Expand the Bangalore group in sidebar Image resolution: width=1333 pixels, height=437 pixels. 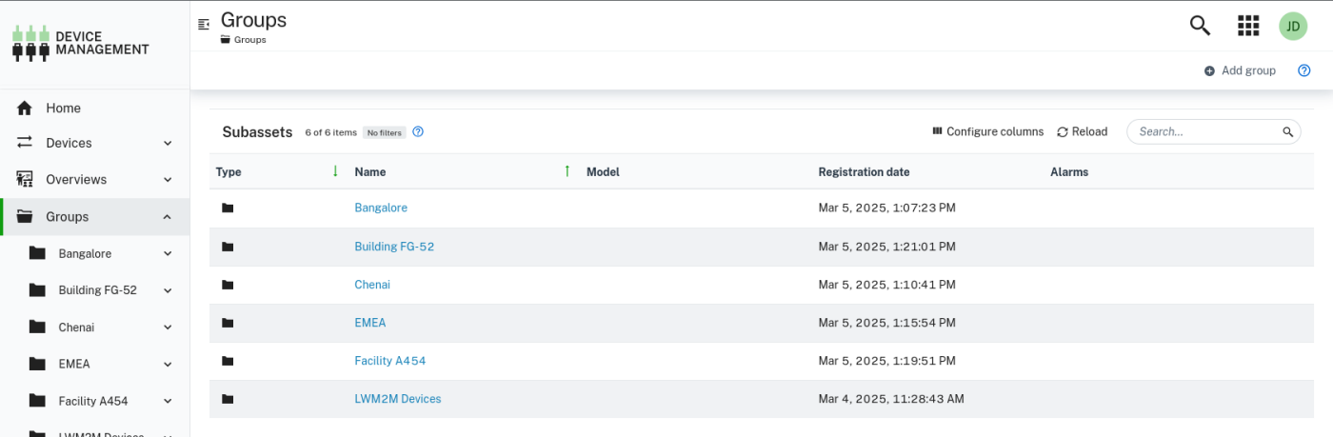(x=168, y=254)
